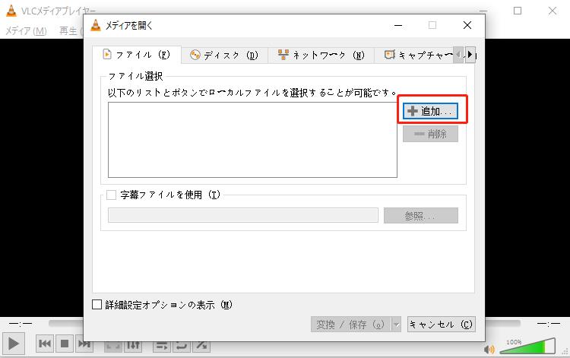Click the next track button in VLC
The image size is (570, 358).
coord(84,344)
